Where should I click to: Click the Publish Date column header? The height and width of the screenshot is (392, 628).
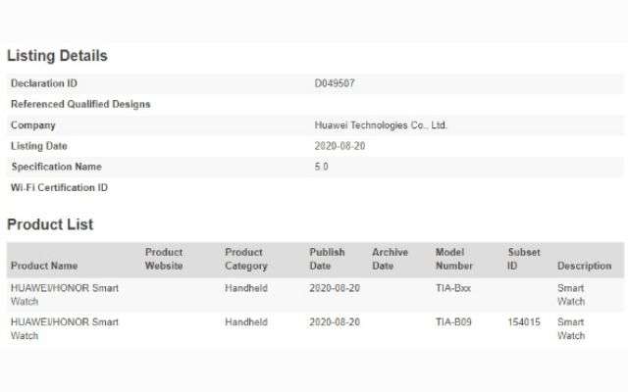point(327,259)
